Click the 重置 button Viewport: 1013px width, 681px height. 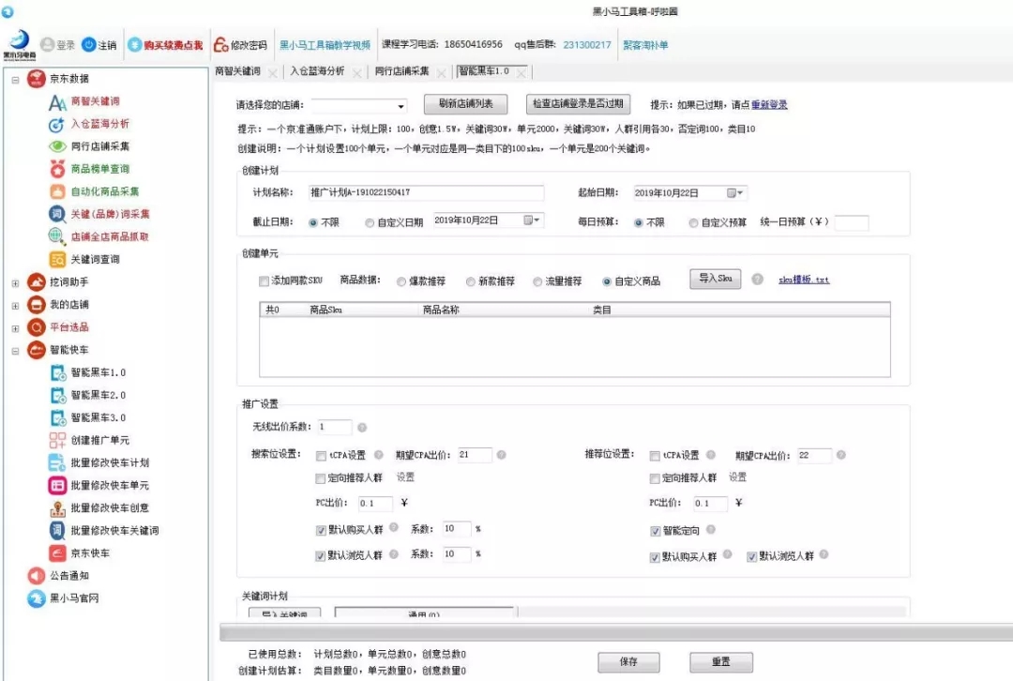pos(721,662)
